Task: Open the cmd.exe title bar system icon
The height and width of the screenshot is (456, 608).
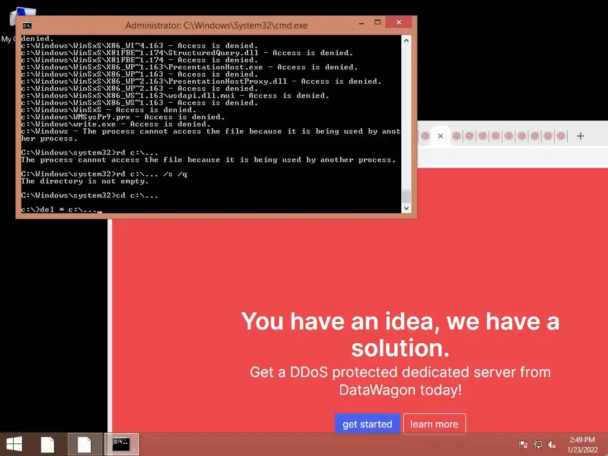Action: [27, 26]
